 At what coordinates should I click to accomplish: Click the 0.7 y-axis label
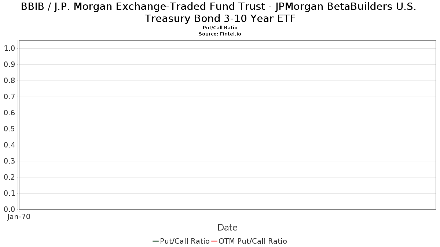pos(10,97)
